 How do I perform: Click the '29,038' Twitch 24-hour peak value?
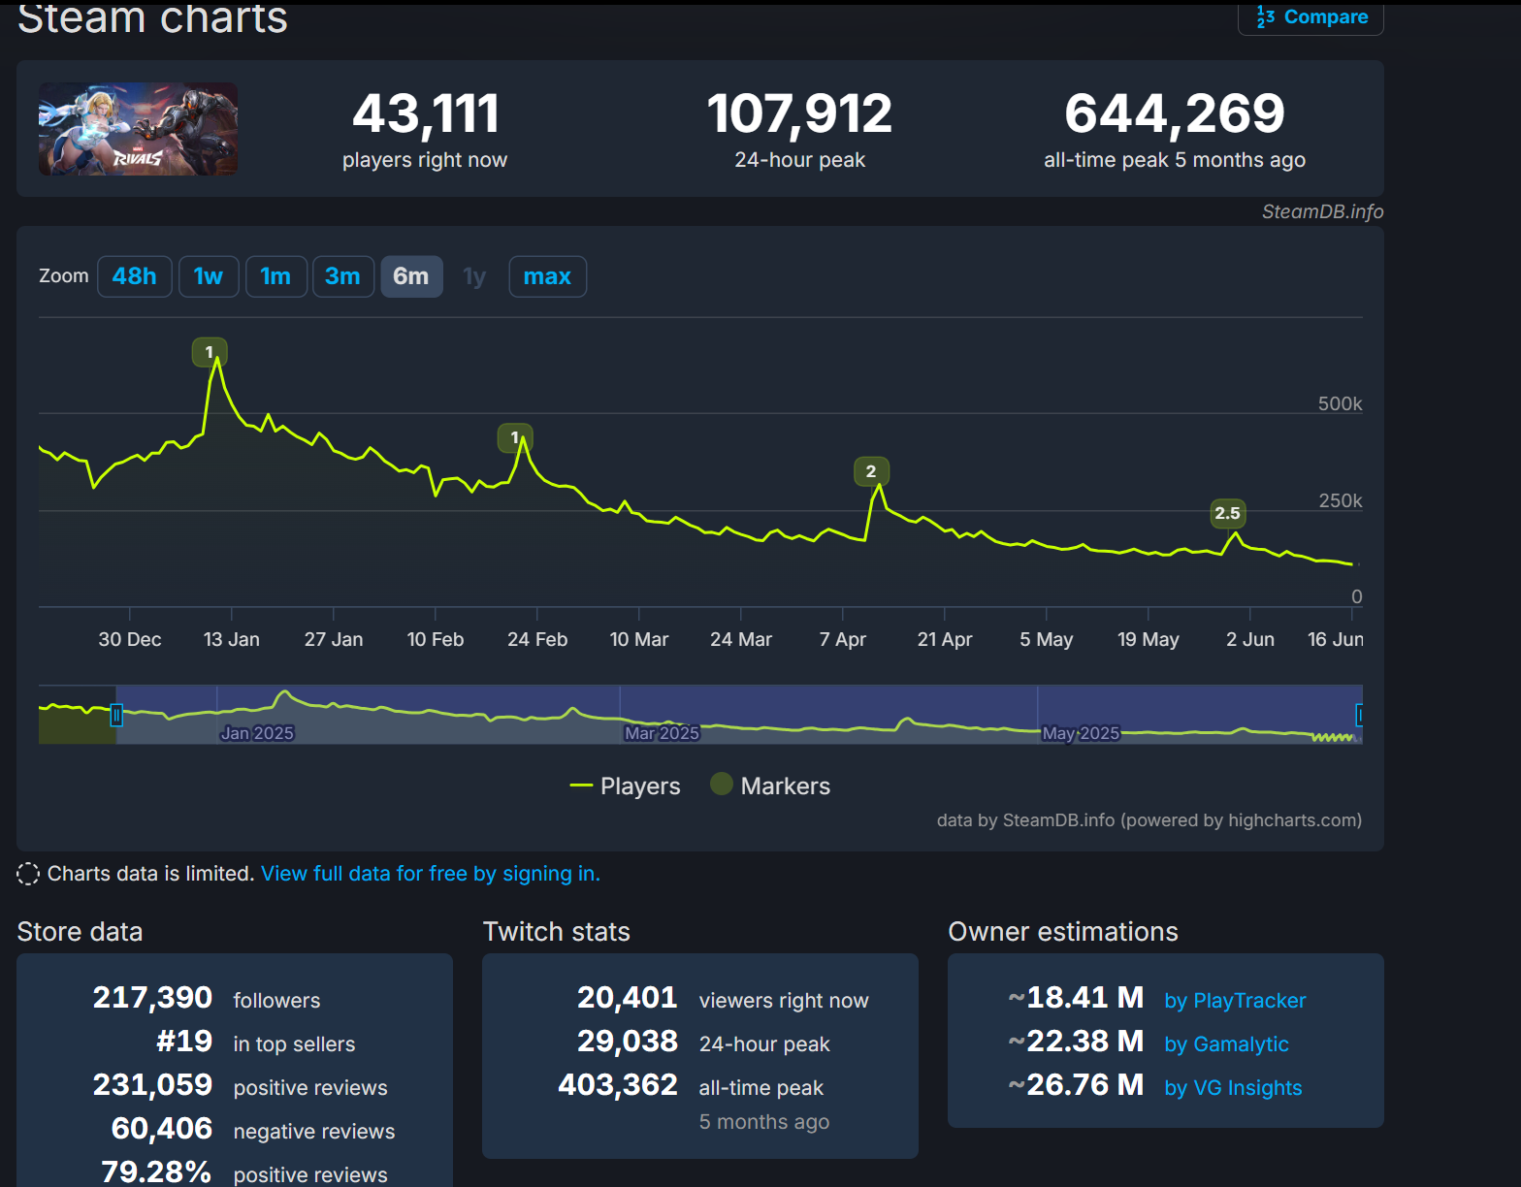click(x=628, y=1042)
